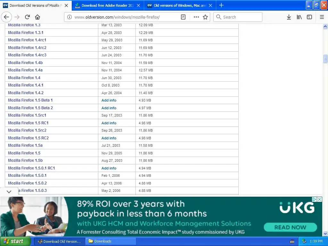Click the system tray keyboard icon
328x246 pixels.
tap(292, 242)
